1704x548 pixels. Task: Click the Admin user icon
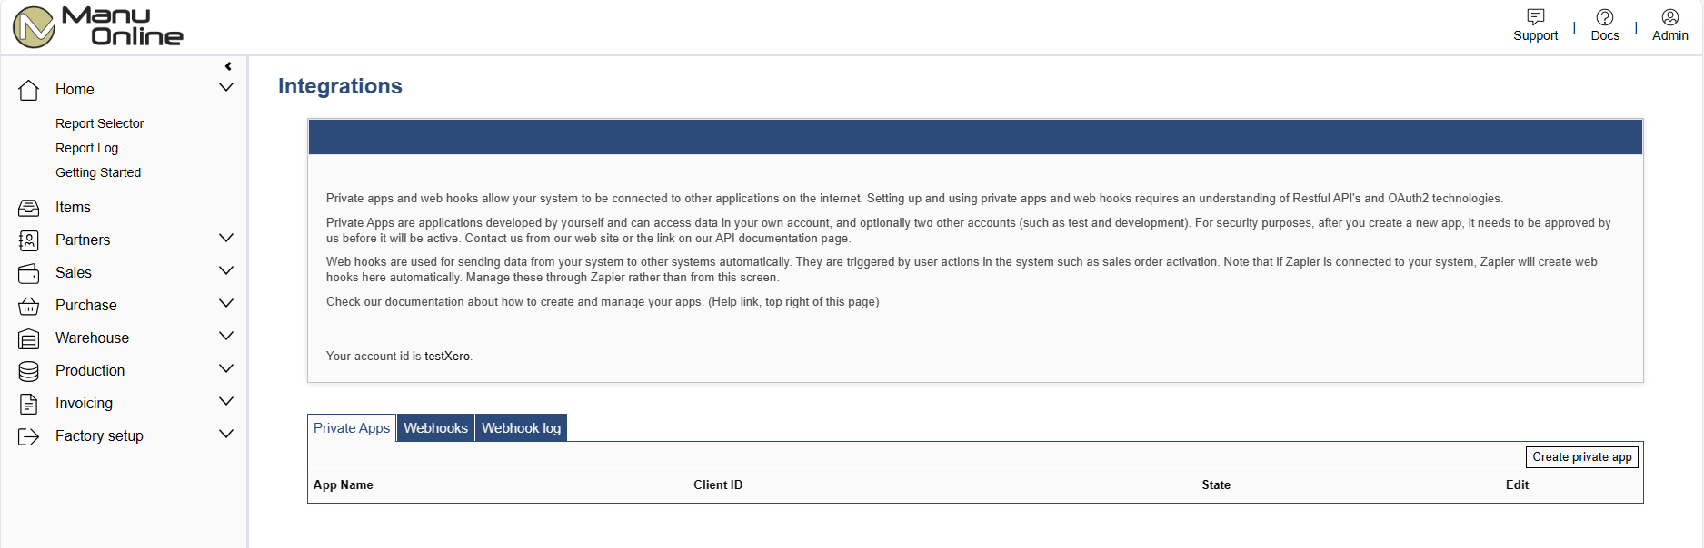[x=1669, y=17]
